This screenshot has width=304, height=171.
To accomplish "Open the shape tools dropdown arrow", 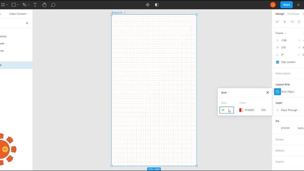I will coord(18,5).
